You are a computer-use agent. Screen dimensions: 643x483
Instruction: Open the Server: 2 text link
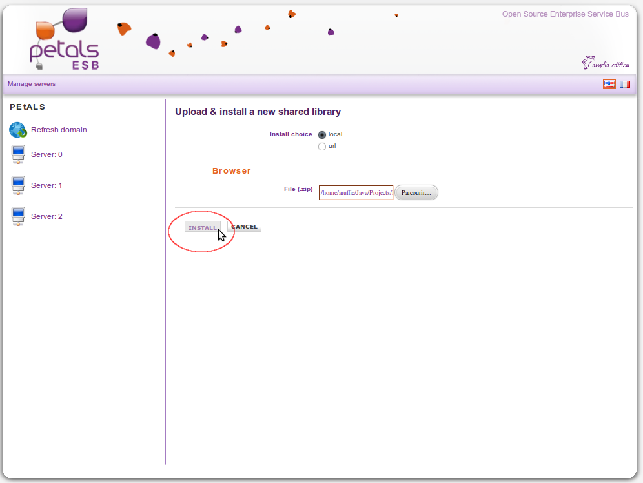coord(46,216)
